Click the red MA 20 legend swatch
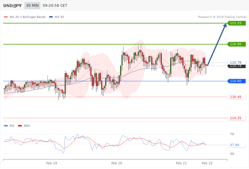This screenshot has width=249, height=169. pyautogui.click(x=6, y=17)
